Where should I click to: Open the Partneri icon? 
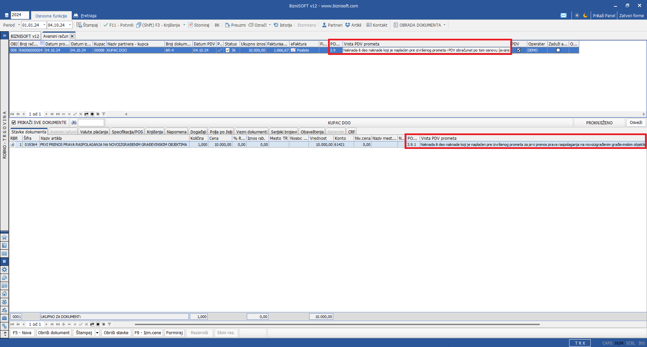point(324,25)
